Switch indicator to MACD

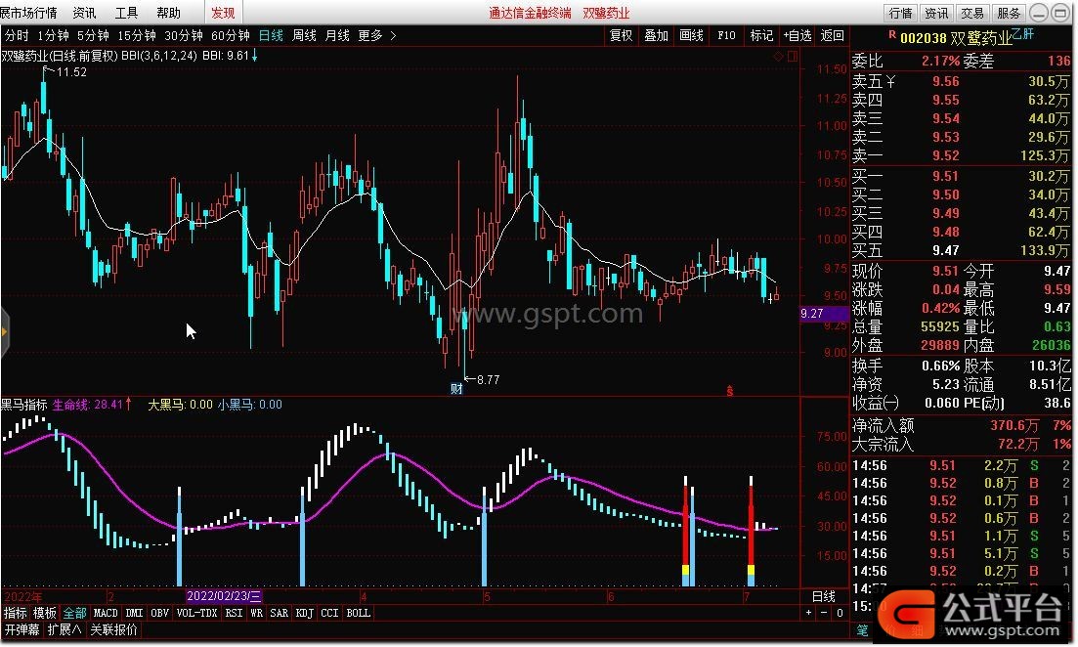coord(106,613)
